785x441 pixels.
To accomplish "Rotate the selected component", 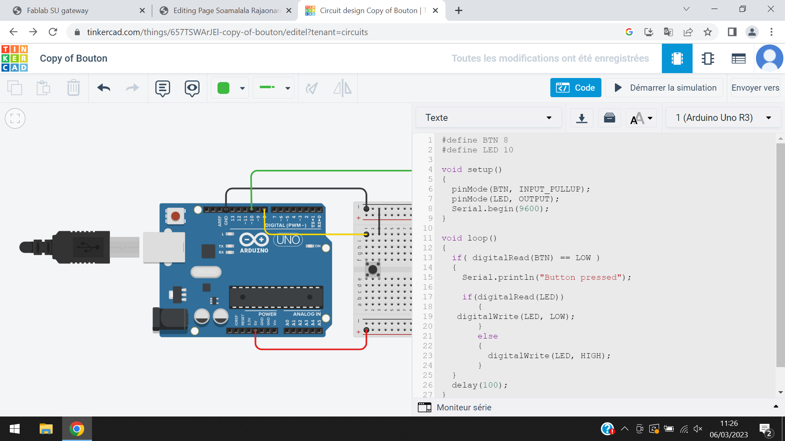I will pos(312,88).
